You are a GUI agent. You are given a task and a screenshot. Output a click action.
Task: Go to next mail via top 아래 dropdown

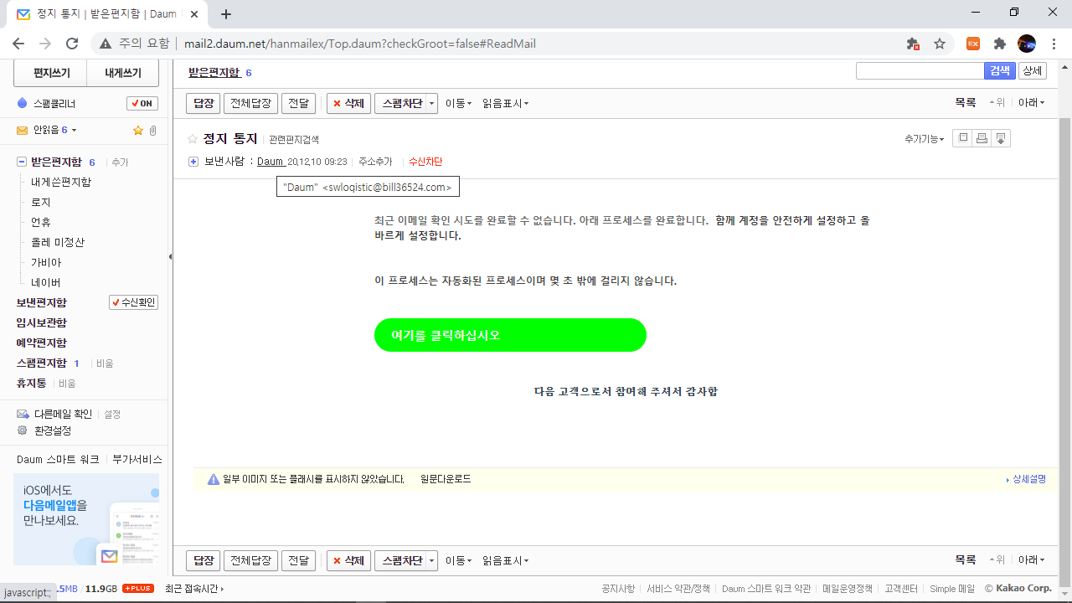1031,103
